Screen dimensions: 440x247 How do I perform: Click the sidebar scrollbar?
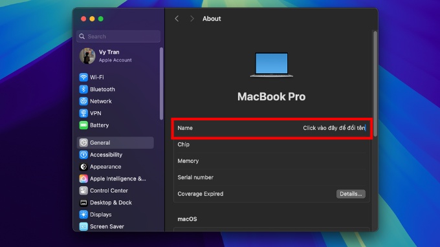click(x=161, y=83)
